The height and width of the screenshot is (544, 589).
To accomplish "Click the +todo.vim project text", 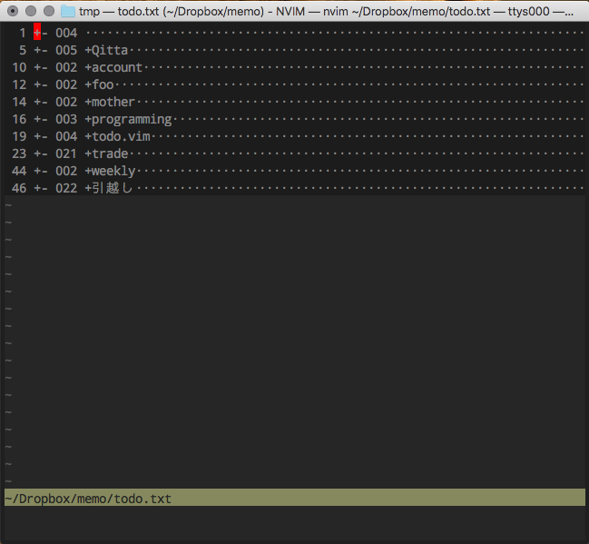I will 117,137.
